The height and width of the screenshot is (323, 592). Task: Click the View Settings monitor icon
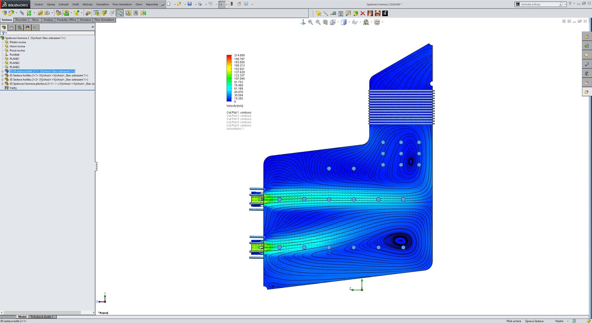377,22
